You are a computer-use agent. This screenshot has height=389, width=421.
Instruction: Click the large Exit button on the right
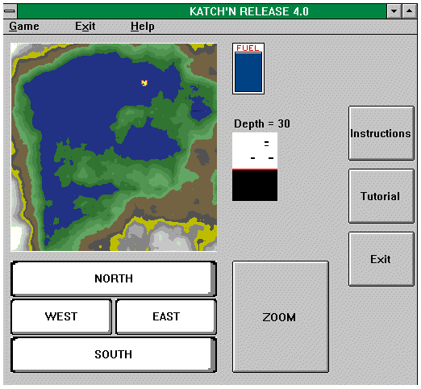[x=381, y=259]
